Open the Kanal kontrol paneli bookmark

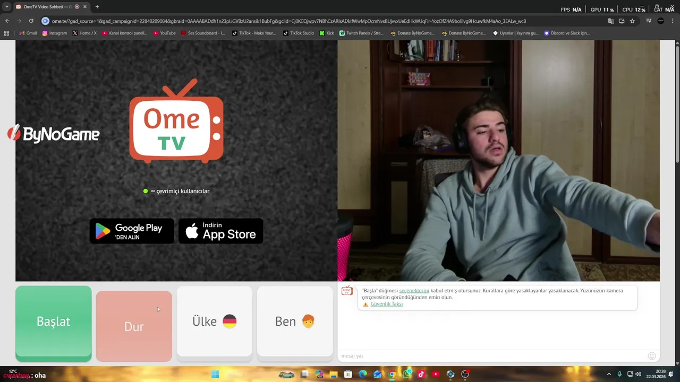(x=125, y=33)
